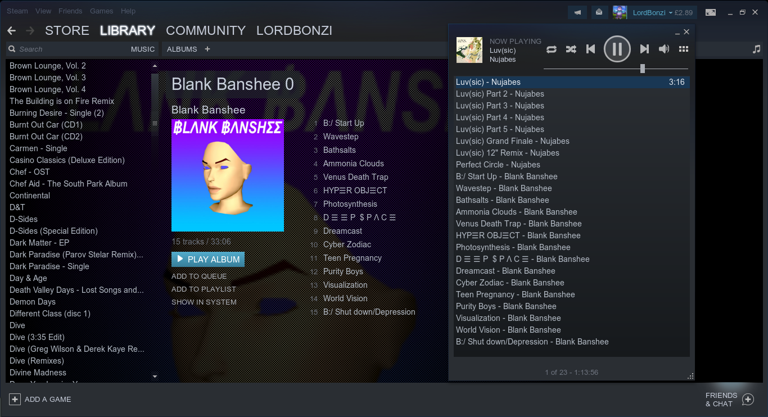Open the Steam announcements megaphone icon
This screenshot has width=768, height=417.
[x=577, y=12]
